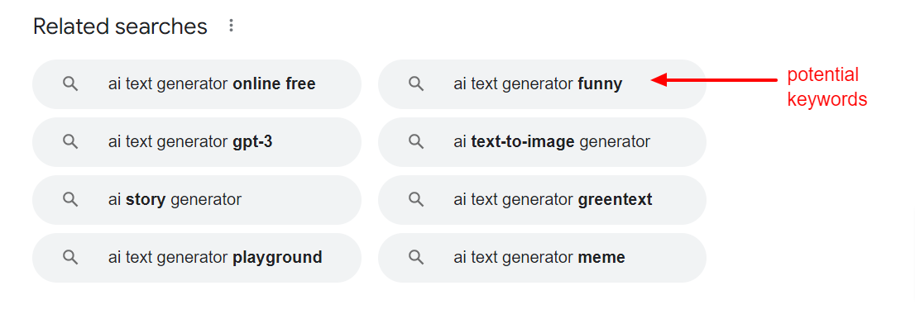Click search icon beside 'meme' suggestion
This screenshot has height=319, width=915.
(x=416, y=257)
